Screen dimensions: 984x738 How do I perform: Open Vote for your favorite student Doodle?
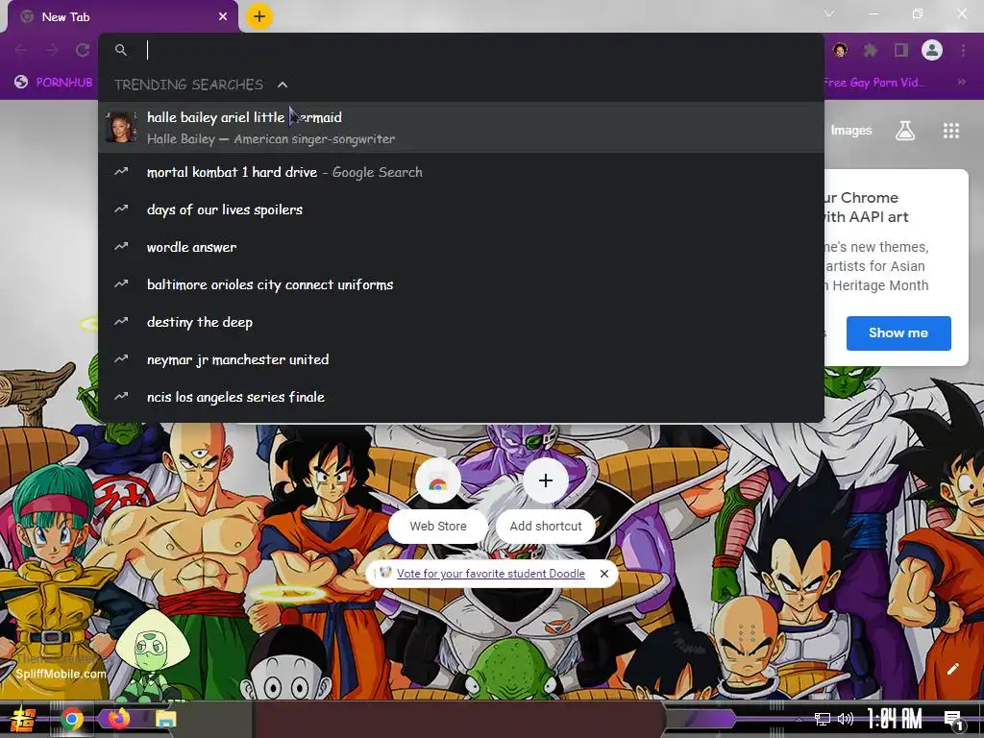490,574
